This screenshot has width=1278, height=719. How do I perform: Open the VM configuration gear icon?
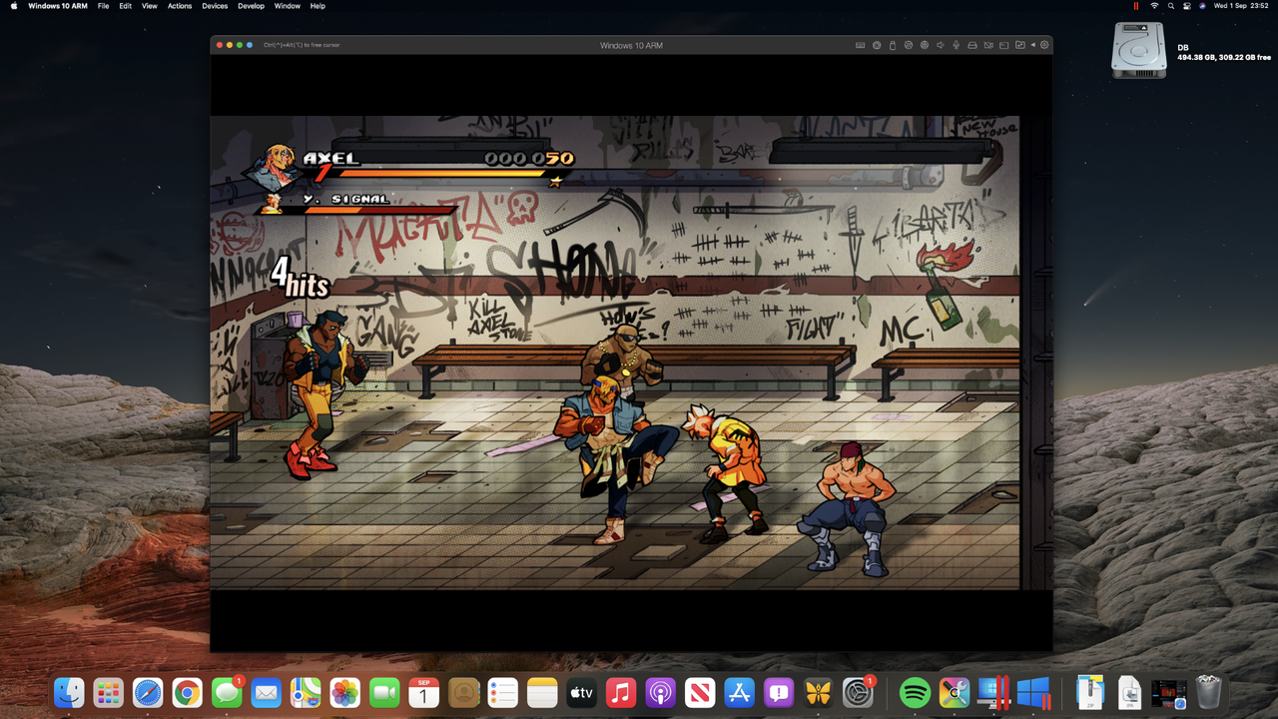coord(1044,45)
